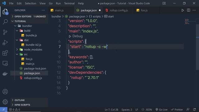Click the start breadcrumb segment
Screen dimensions: 199x112
109,16
